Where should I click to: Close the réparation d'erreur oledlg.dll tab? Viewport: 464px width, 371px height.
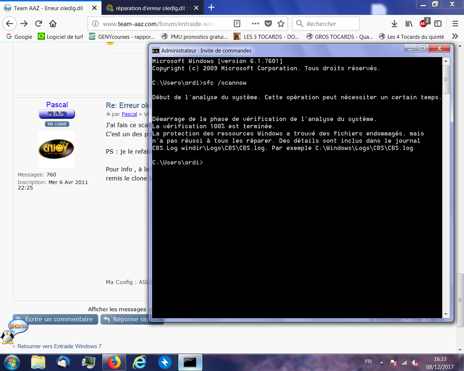coord(196,8)
